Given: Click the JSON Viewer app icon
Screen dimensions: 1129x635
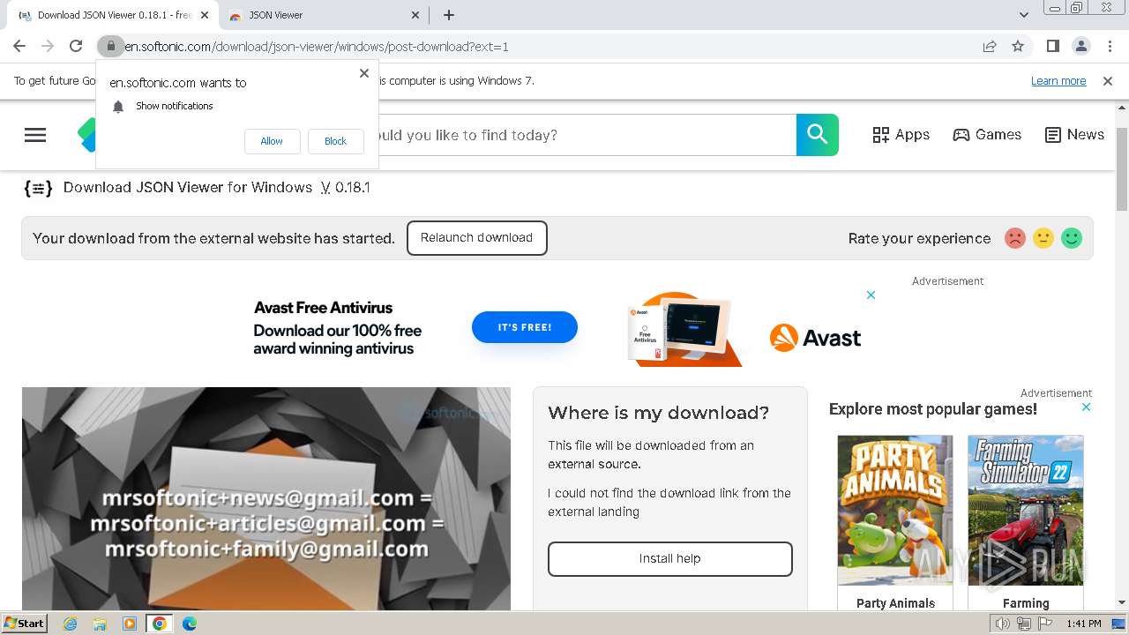Looking at the screenshot, I should point(38,188).
